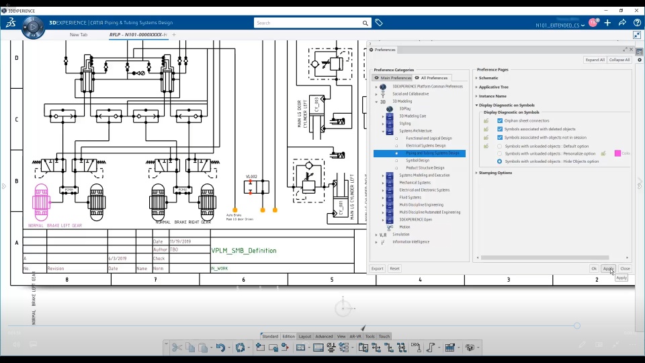Open the 3DEXPERIENCE compass

[33, 27]
